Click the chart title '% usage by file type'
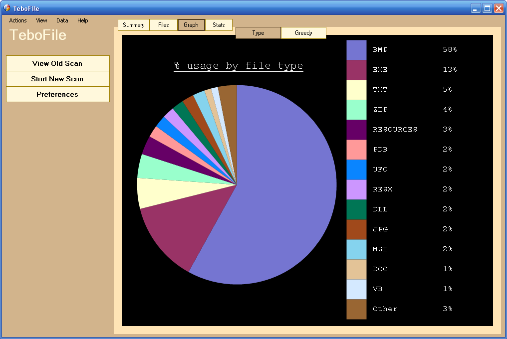 pyautogui.click(x=239, y=66)
